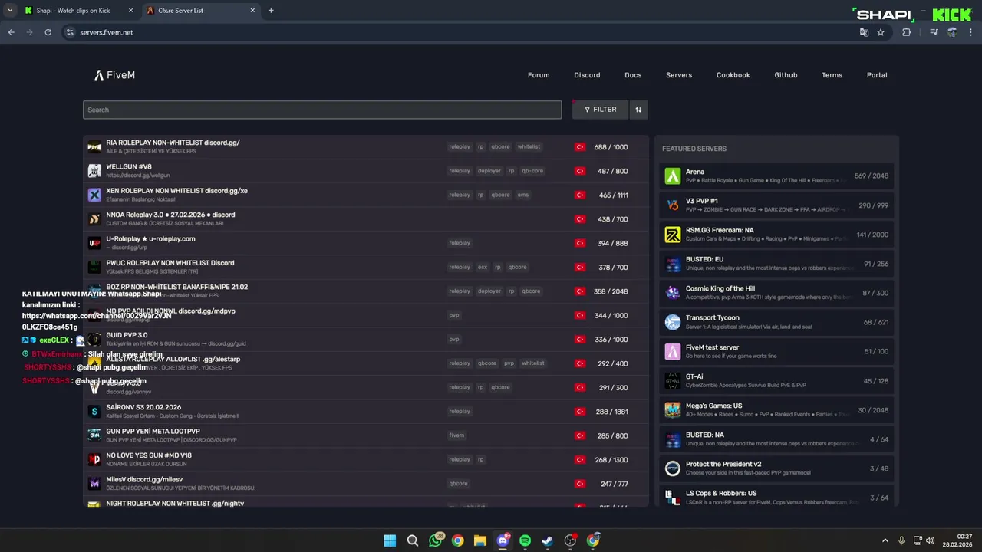
Task: Open the translate page icon
Action: click(864, 32)
